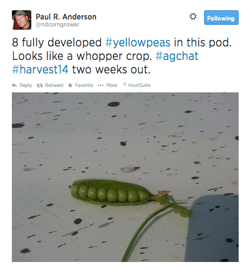
Task: Click the tweet text body
Action: [x=121, y=56]
